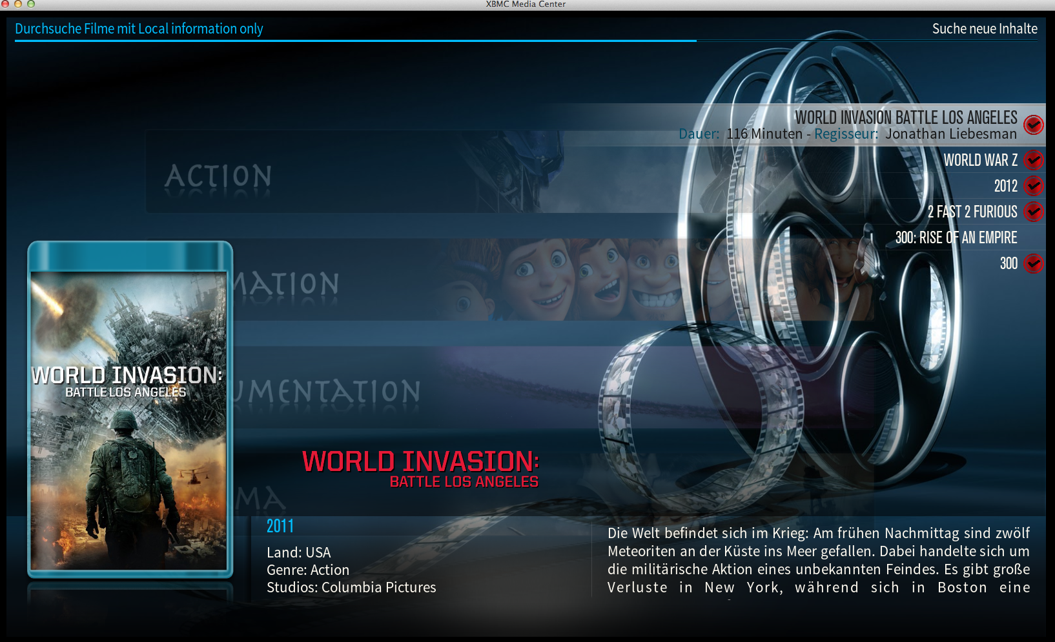The height and width of the screenshot is (642, 1055).
Task: Click red World Invasion clear logo
Action: 420,469
